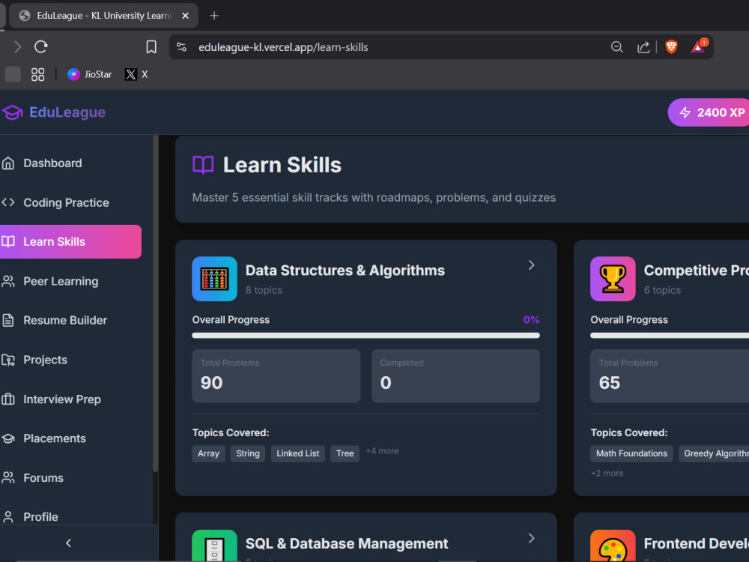Select the Linked List topic tag
Viewport: 749px width, 562px height.
[297, 453]
